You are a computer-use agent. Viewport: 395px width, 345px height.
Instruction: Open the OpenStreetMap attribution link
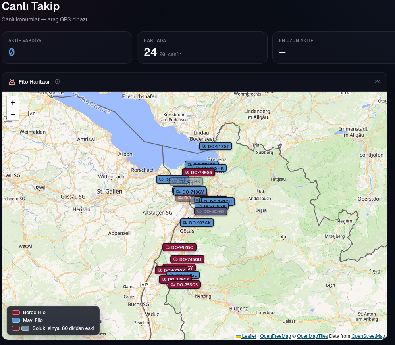click(x=368, y=336)
